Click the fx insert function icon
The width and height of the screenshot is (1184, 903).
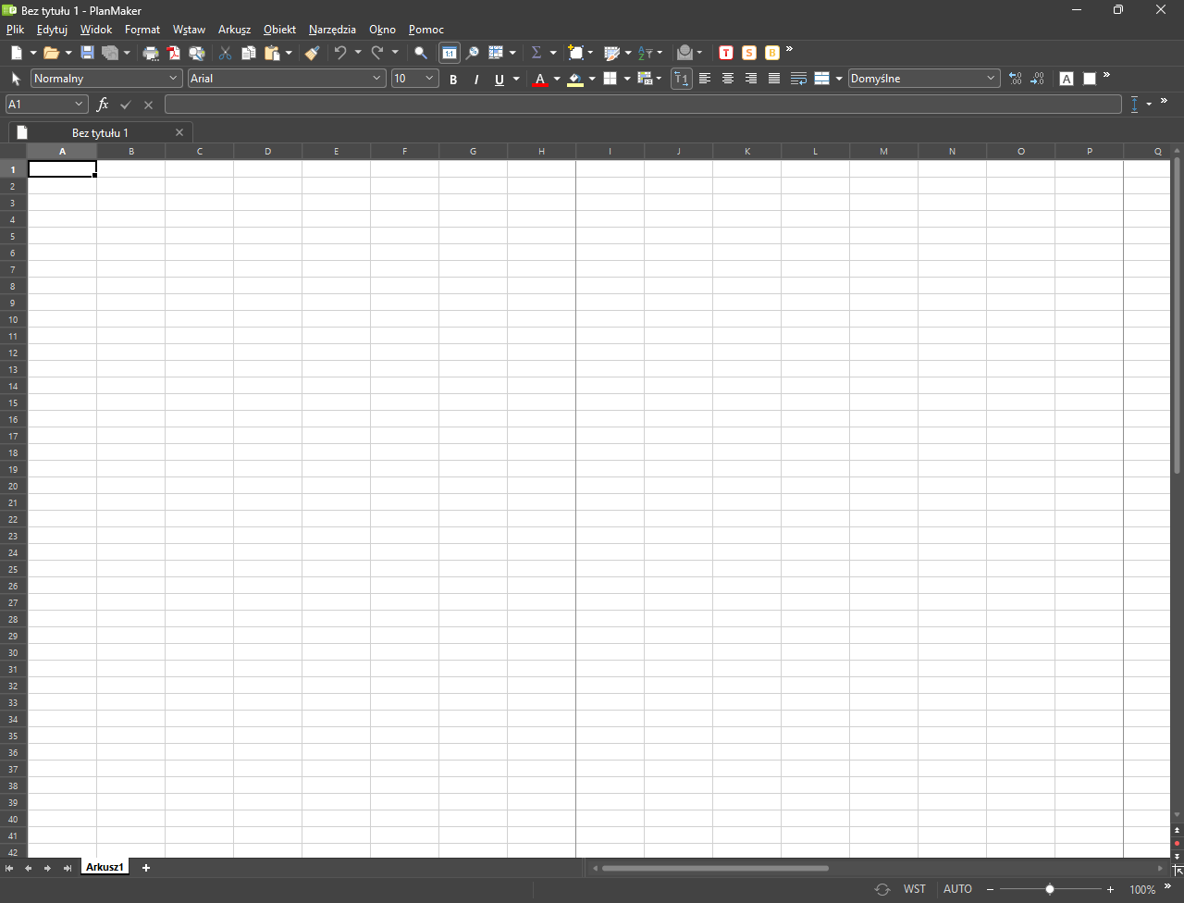[x=103, y=105]
